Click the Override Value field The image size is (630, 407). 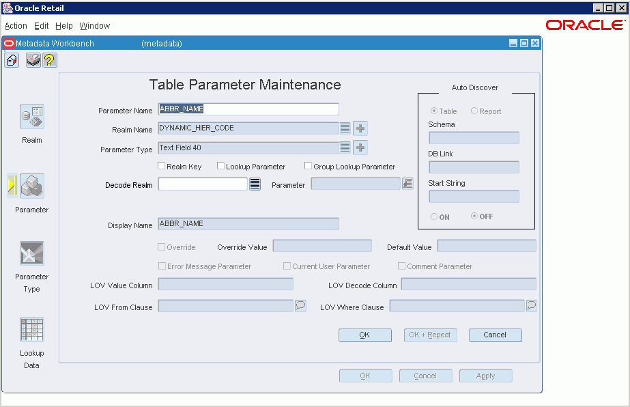pyautogui.click(x=322, y=246)
